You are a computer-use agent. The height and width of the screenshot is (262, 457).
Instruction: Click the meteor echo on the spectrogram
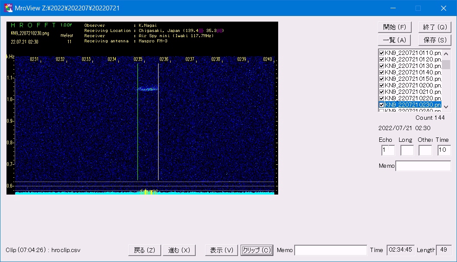click(148, 89)
